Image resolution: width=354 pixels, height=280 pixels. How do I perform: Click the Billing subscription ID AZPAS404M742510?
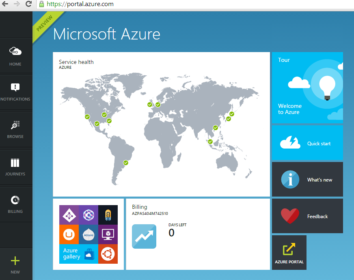point(150,213)
